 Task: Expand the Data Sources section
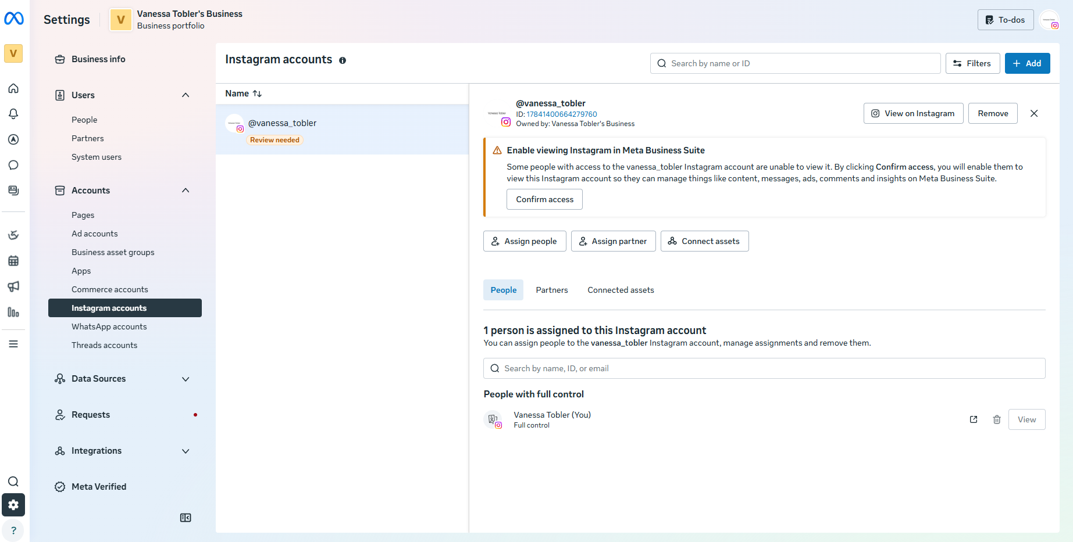[186, 379]
